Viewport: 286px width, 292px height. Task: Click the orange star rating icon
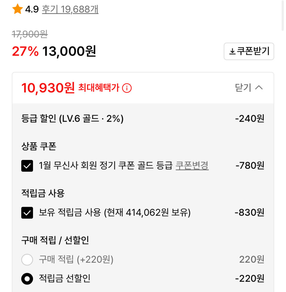[17, 9]
